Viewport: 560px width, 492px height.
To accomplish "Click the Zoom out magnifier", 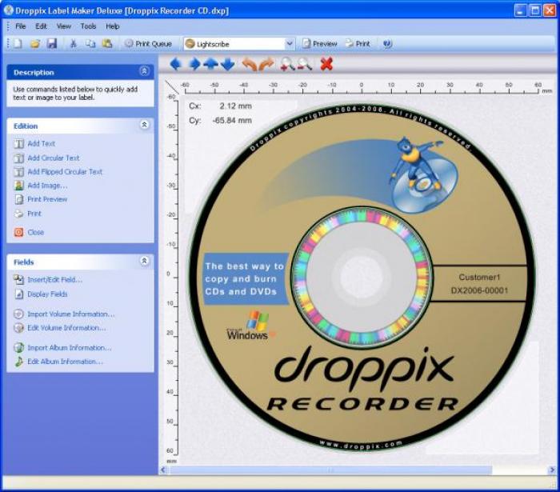I will (x=305, y=64).
